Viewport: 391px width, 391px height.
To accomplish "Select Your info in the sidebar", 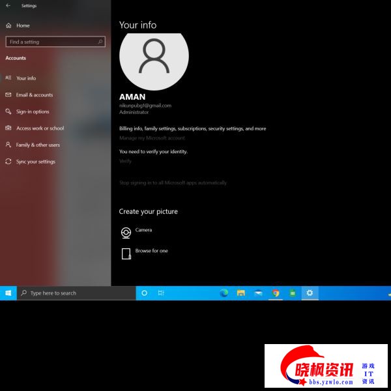I will [x=26, y=78].
